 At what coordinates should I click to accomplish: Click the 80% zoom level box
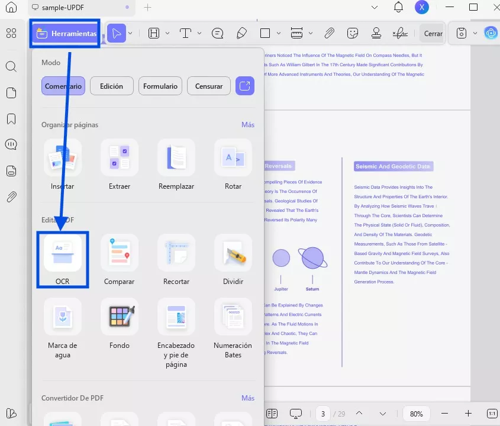point(416,414)
